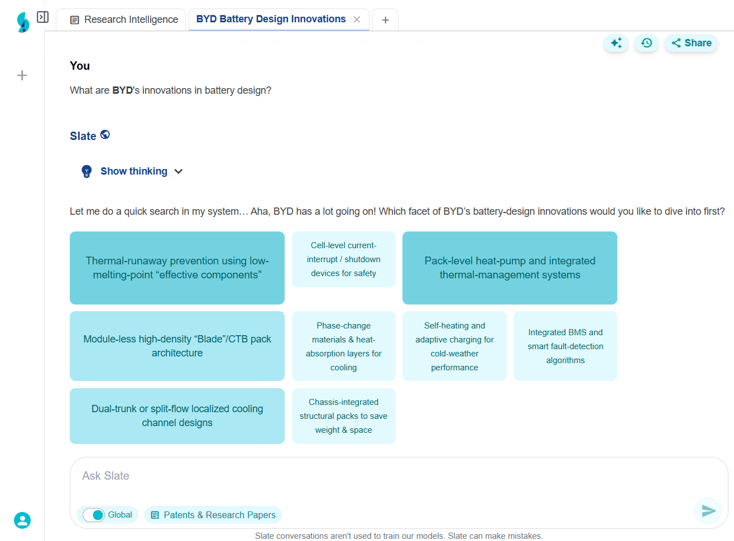Choose Pack-level heat-pump thermal-management option
The image size is (734, 541).
(510, 268)
